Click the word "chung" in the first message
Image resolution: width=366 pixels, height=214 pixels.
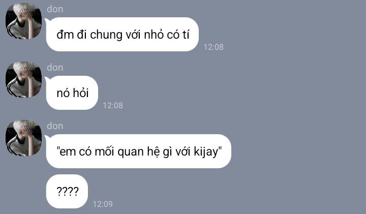(106, 35)
